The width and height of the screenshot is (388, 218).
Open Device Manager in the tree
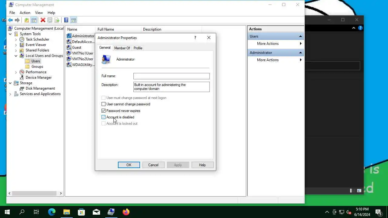tap(38, 78)
